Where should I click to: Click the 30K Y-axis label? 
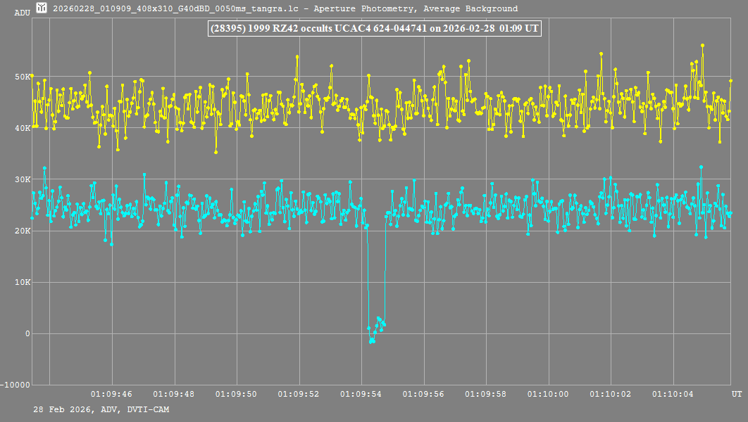pos(23,179)
